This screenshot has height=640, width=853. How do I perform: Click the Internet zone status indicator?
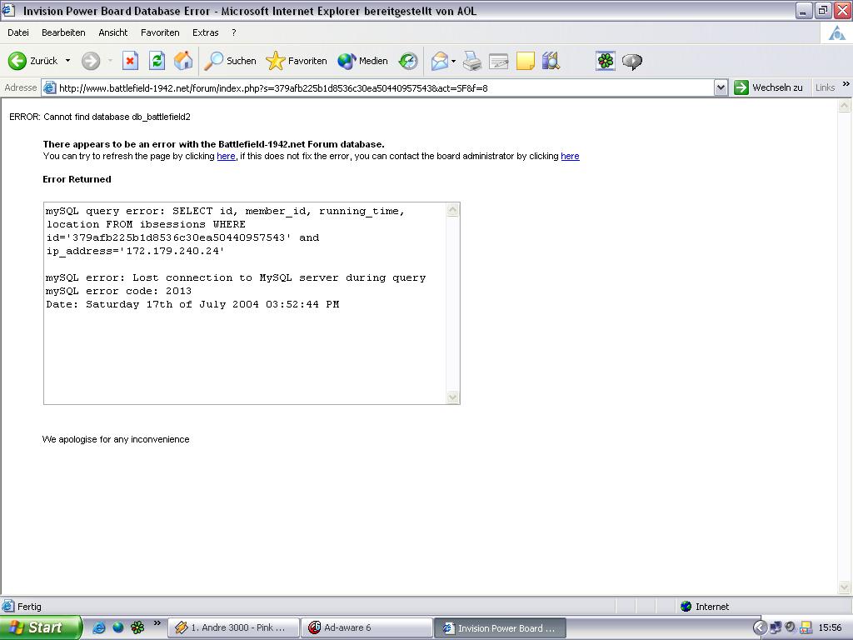pos(705,607)
